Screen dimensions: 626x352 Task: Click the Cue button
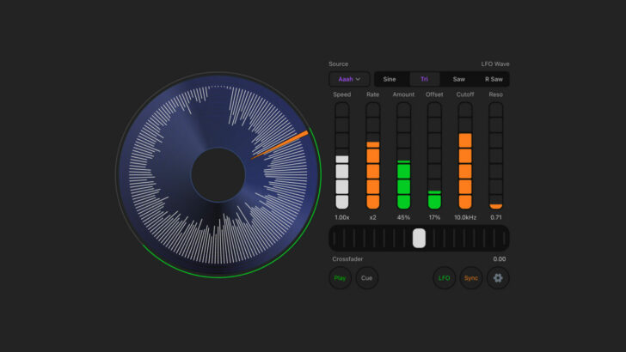pos(366,278)
